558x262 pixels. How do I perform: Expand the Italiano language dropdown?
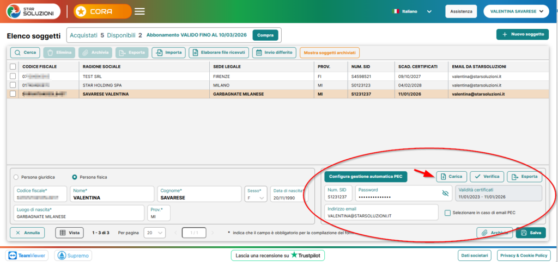click(x=429, y=11)
